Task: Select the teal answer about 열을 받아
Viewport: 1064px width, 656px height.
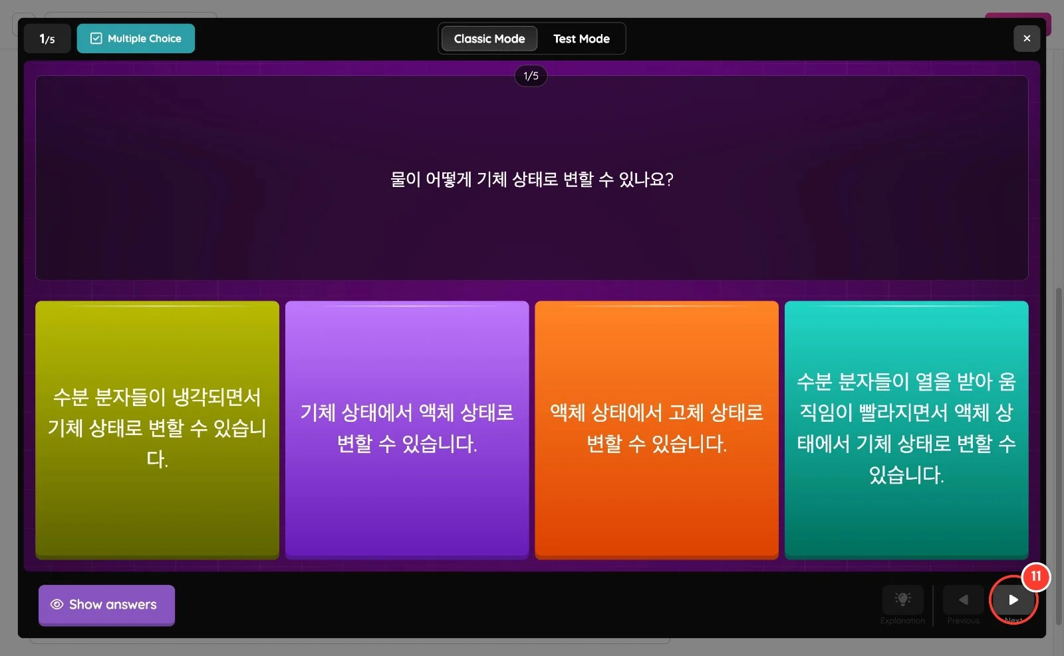Action: coord(906,430)
